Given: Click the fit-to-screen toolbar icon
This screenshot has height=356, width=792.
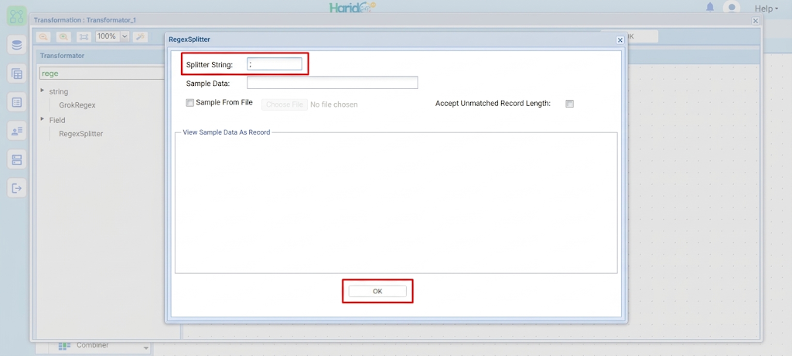Looking at the screenshot, I should (84, 36).
